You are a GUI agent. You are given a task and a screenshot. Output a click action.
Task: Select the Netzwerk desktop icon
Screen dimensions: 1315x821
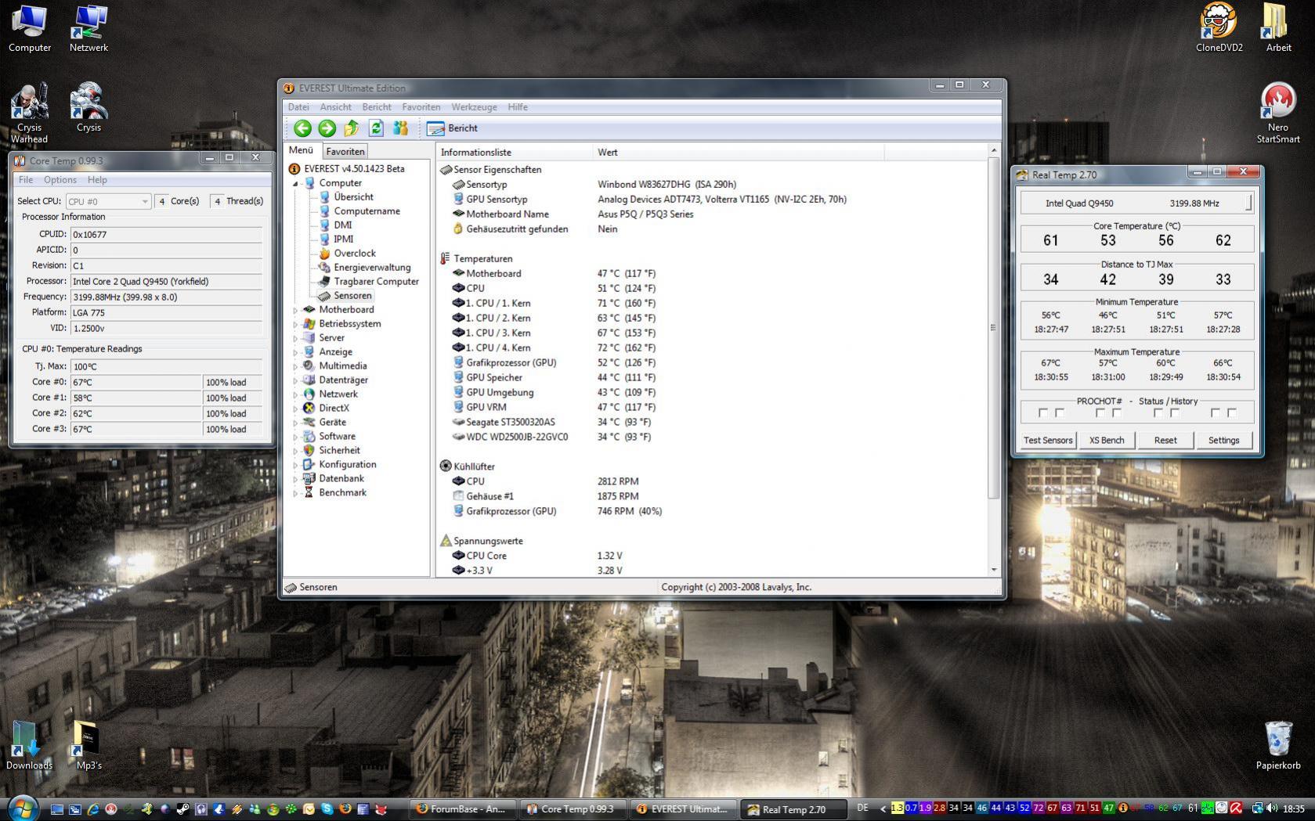click(x=89, y=28)
